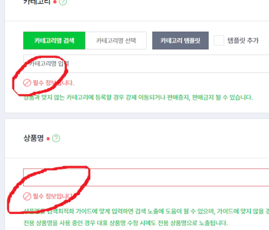Open the help icon beside 상품명
This screenshot has width=269, height=230.
click(56, 139)
